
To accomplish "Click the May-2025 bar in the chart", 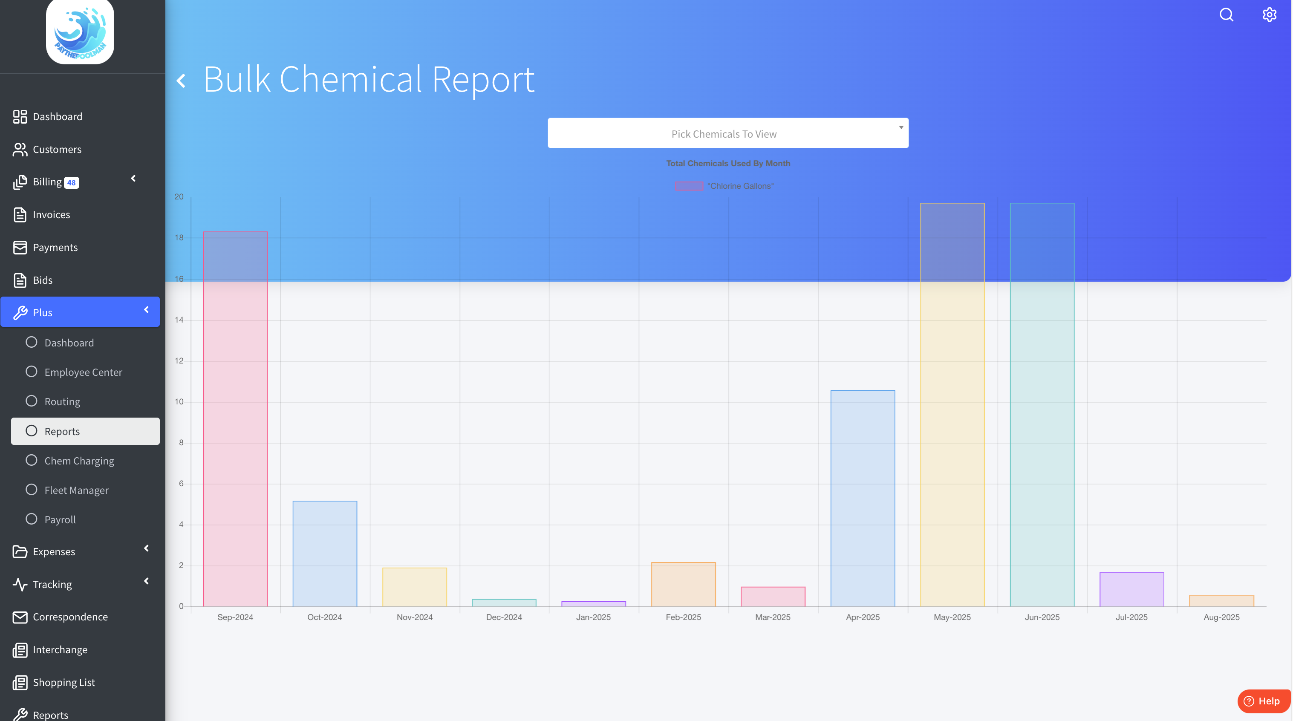I will [x=952, y=404].
